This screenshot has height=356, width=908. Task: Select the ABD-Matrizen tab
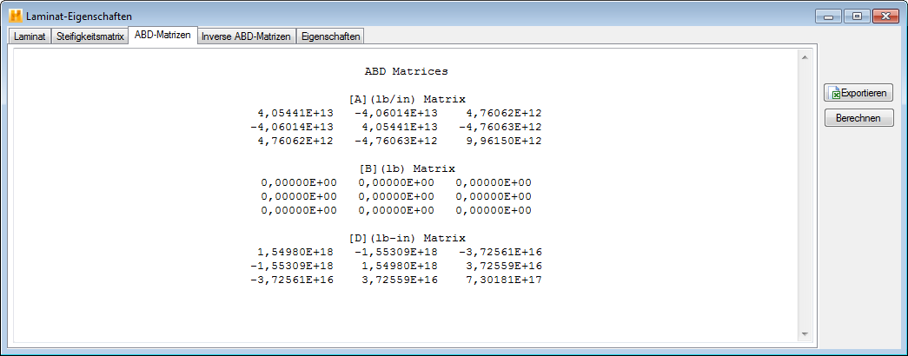(x=162, y=36)
